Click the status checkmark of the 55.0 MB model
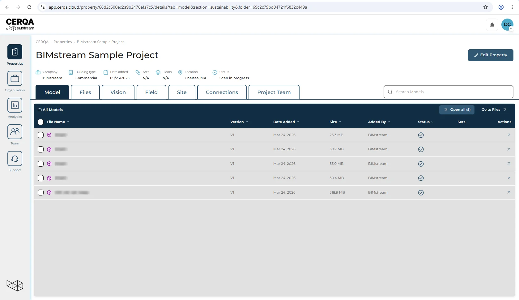Screen dimensions: 519x300 421,164
